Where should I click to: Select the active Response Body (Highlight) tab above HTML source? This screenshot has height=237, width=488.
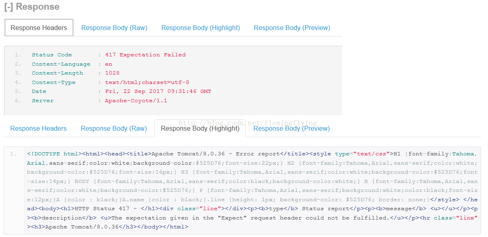(x=200, y=128)
